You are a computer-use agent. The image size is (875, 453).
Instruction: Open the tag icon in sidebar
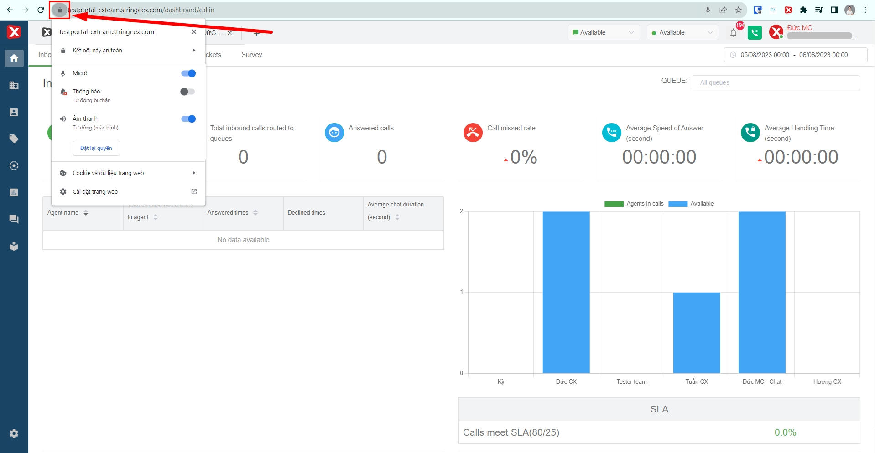coord(14,139)
